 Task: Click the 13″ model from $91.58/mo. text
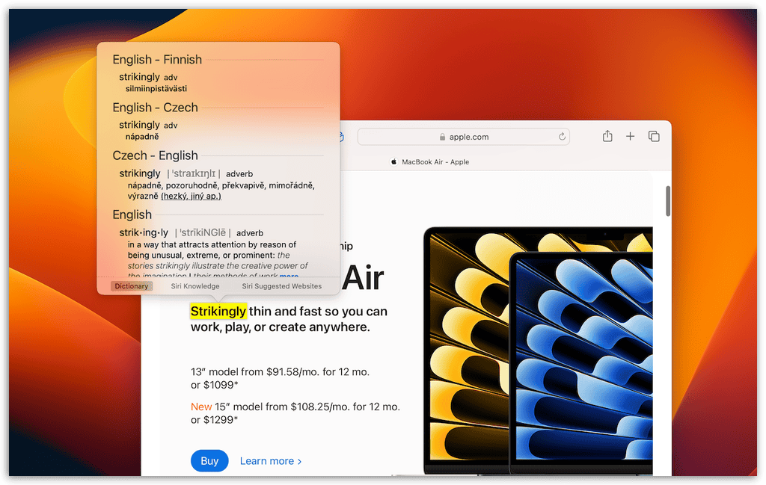tap(280, 372)
